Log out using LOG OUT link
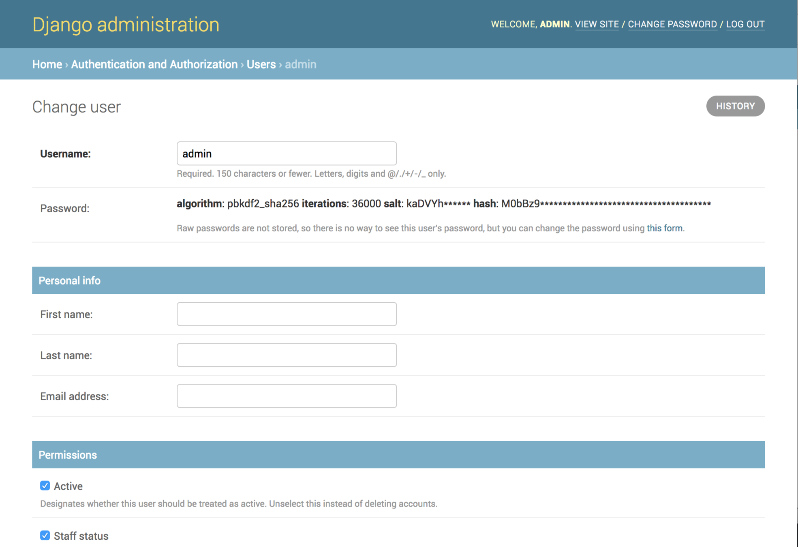The height and width of the screenshot is (547, 798). [745, 24]
